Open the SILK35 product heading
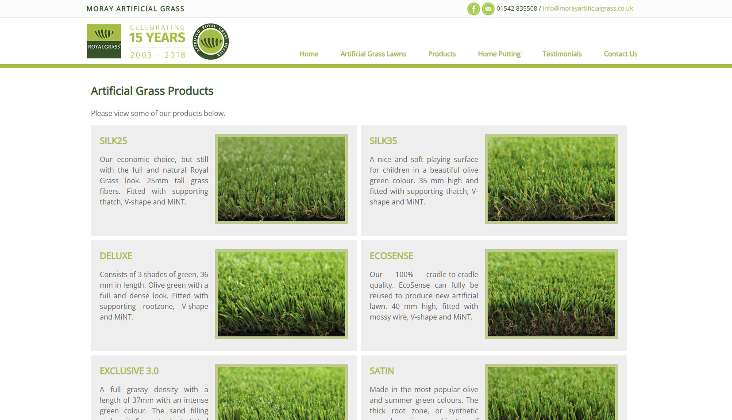This screenshot has height=420, width=732. 383,141
